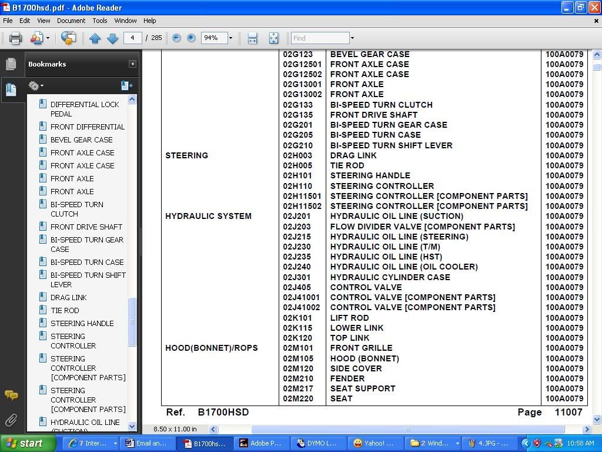
Task: Select the fit one full page icon
Action: point(273,38)
